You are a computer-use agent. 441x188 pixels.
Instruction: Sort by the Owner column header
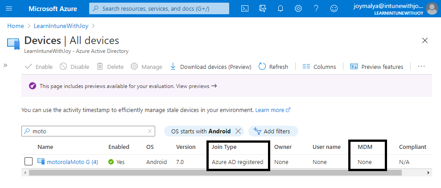pos(283,147)
